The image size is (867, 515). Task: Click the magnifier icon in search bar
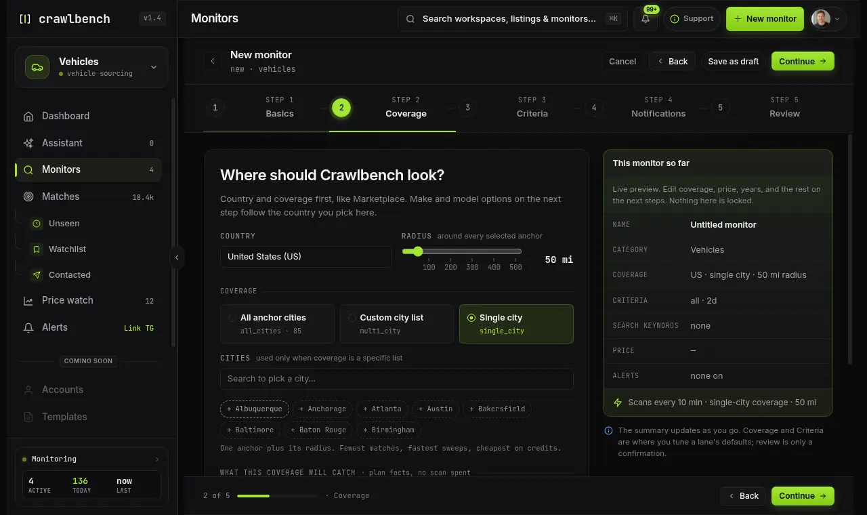(x=410, y=19)
